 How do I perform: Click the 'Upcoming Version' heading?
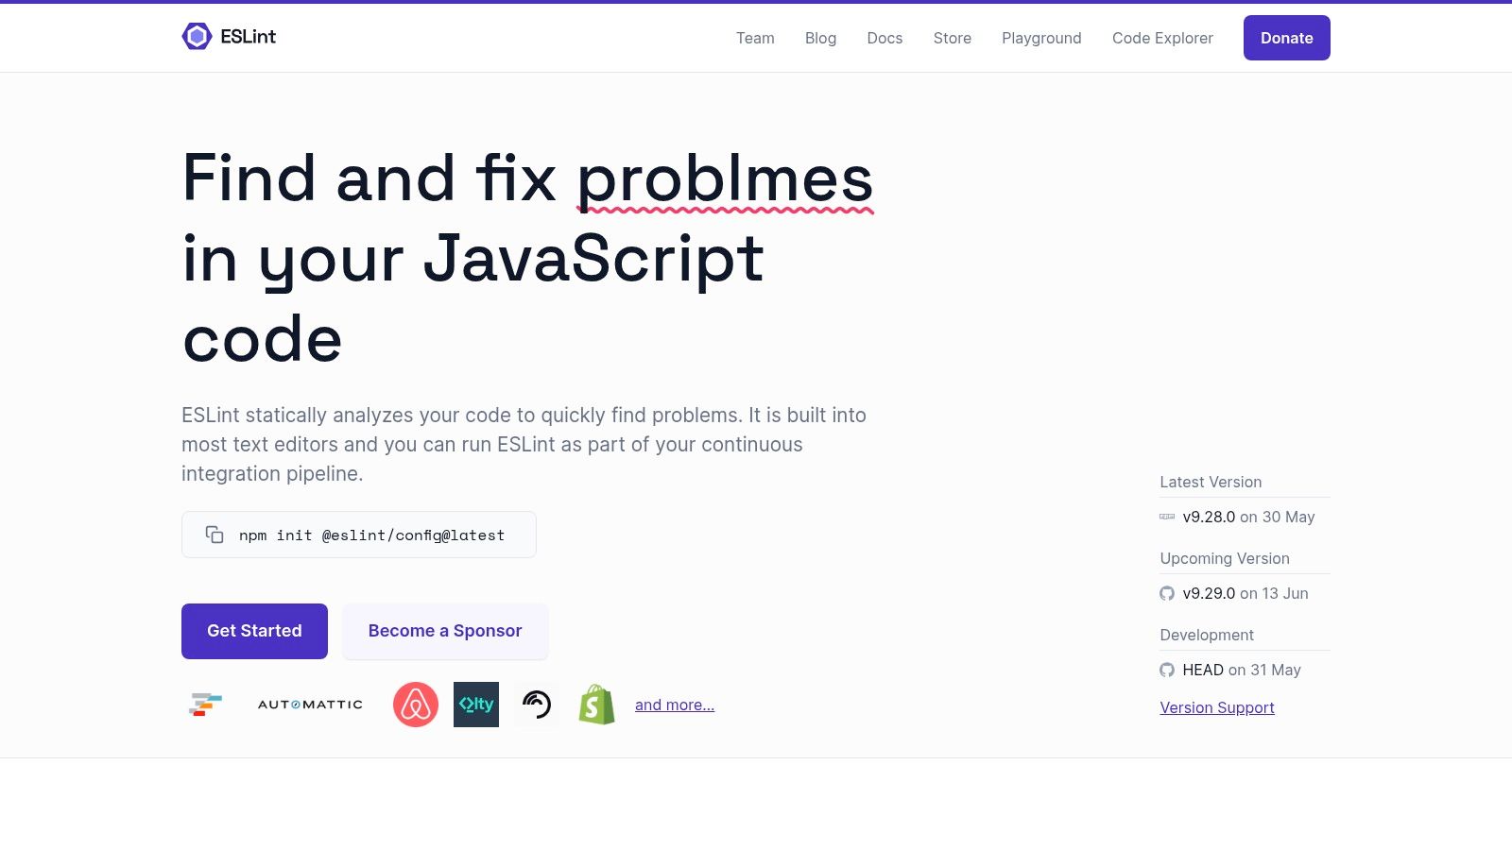point(1225,558)
